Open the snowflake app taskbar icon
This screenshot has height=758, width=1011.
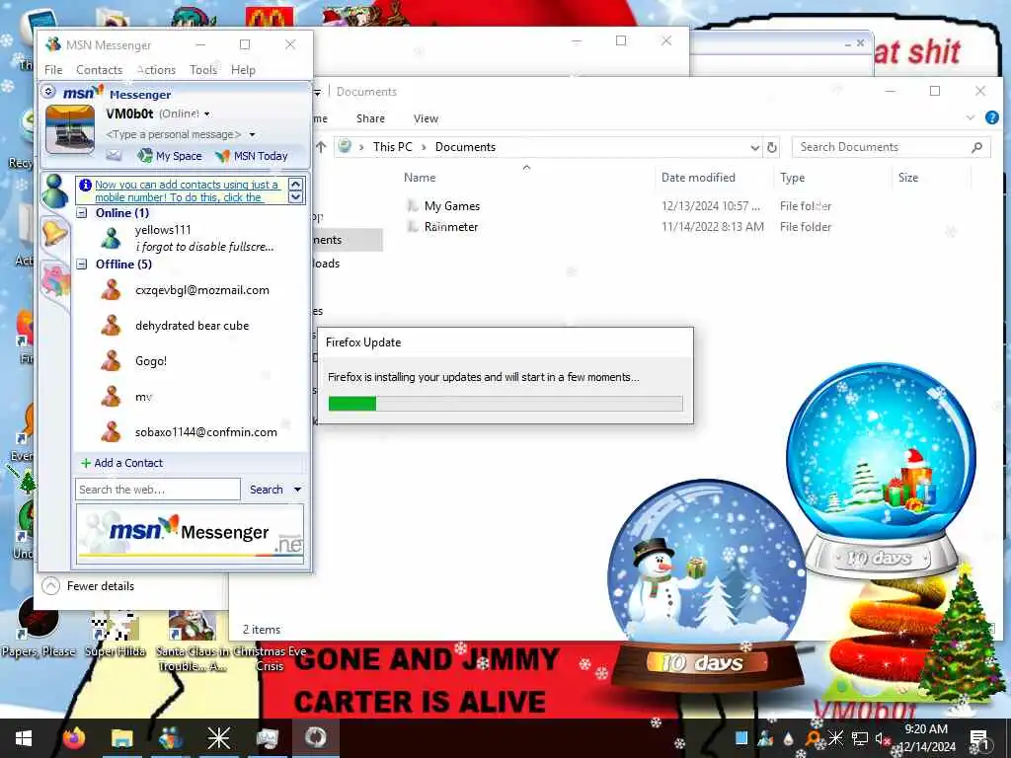pos(218,738)
